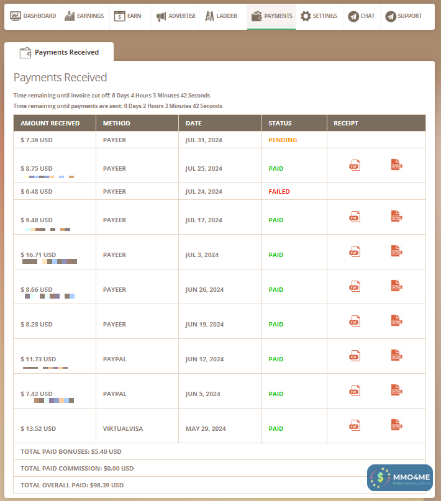Download PDF receipt for May 29, 2024 payment
Screen dimensions: 441x501
click(x=355, y=426)
